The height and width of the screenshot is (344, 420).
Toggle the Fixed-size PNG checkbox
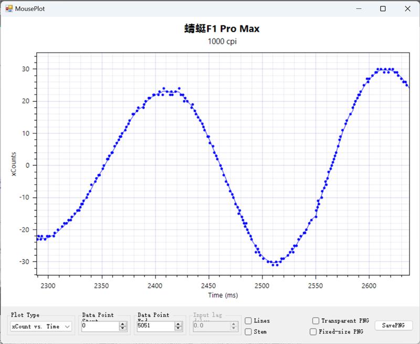(313, 331)
